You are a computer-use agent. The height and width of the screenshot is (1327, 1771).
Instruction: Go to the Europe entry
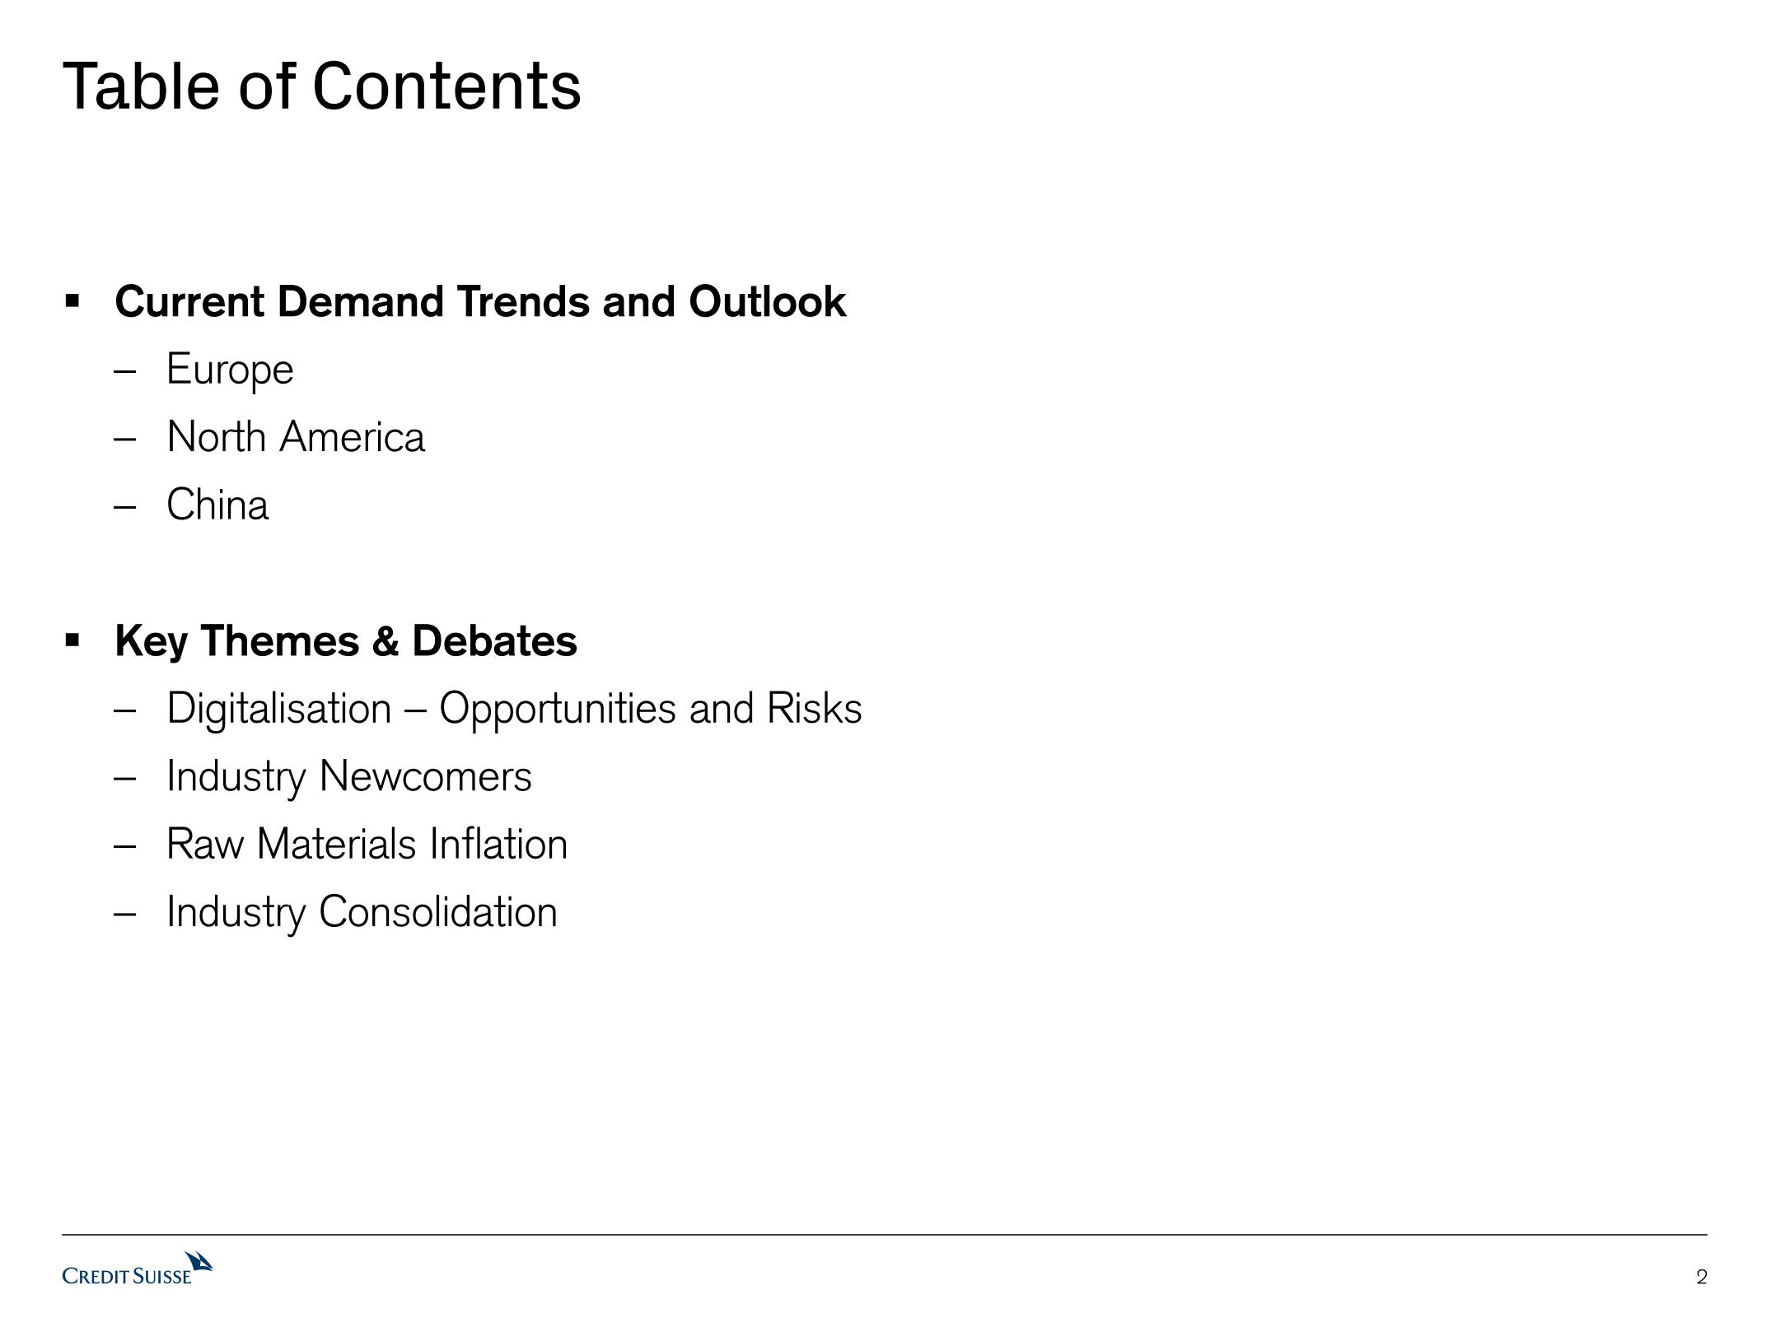(230, 369)
